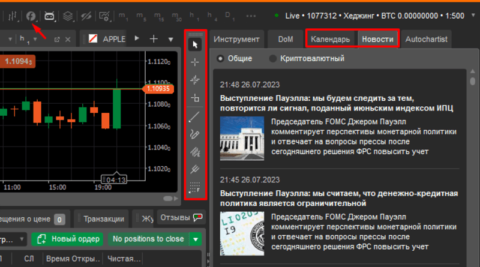480x267 pixels.
Task: Click the chart horizontal scroll handle
Action: pyautogui.click(x=168, y=199)
